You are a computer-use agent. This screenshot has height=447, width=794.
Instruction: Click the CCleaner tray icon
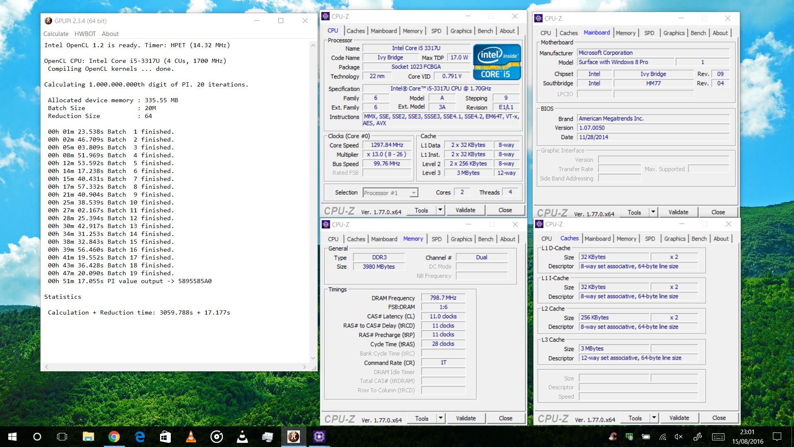coord(613,437)
